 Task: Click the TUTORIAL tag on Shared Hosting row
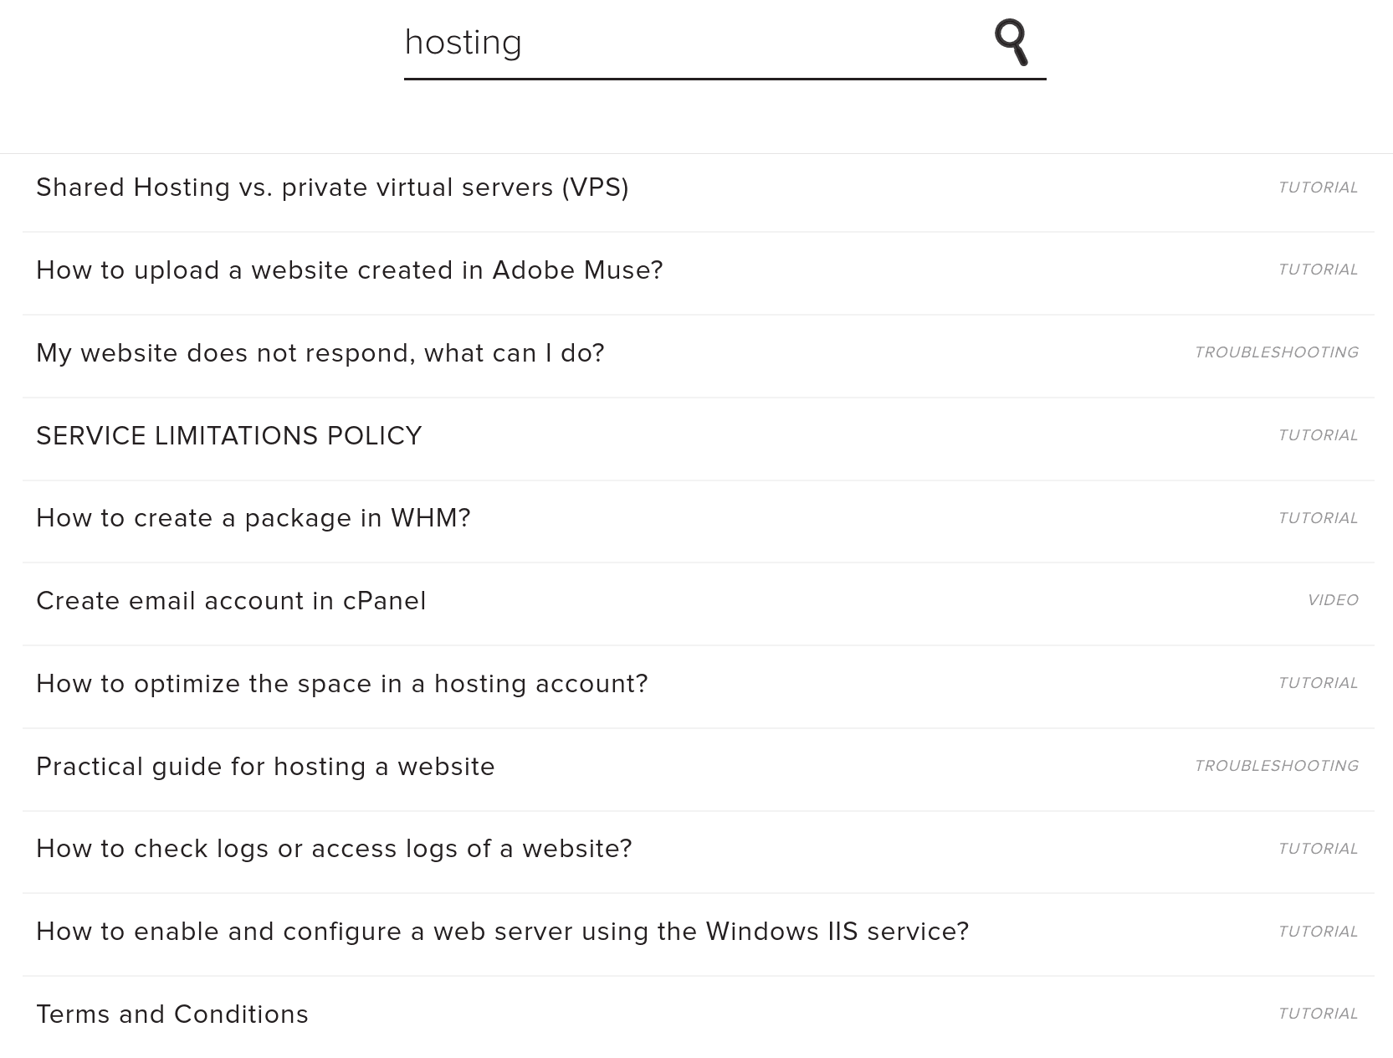click(1318, 187)
